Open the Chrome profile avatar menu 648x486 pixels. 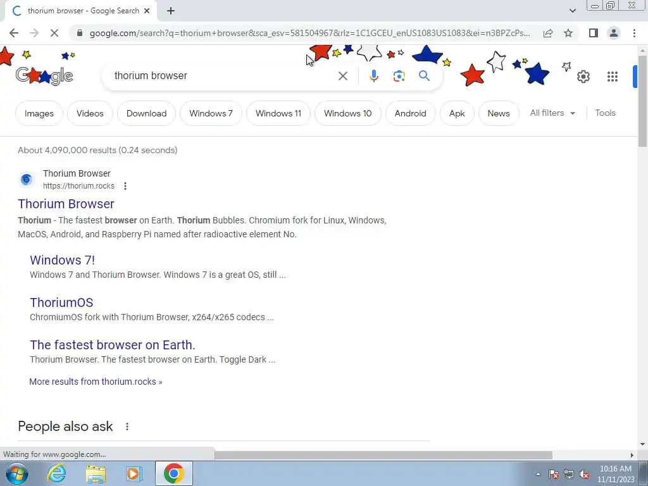point(614,33)
